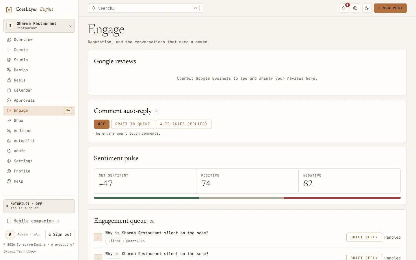This screenshot has width=416, height=260.
Task: Click Draft Reply for first queue item
Action: 364,237
